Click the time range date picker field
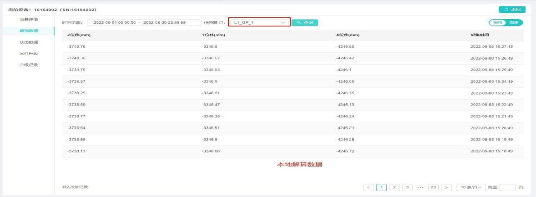Image resolution: width=536 pixels, height=197 pixels. pyautogui.click(x=144, y=22)
